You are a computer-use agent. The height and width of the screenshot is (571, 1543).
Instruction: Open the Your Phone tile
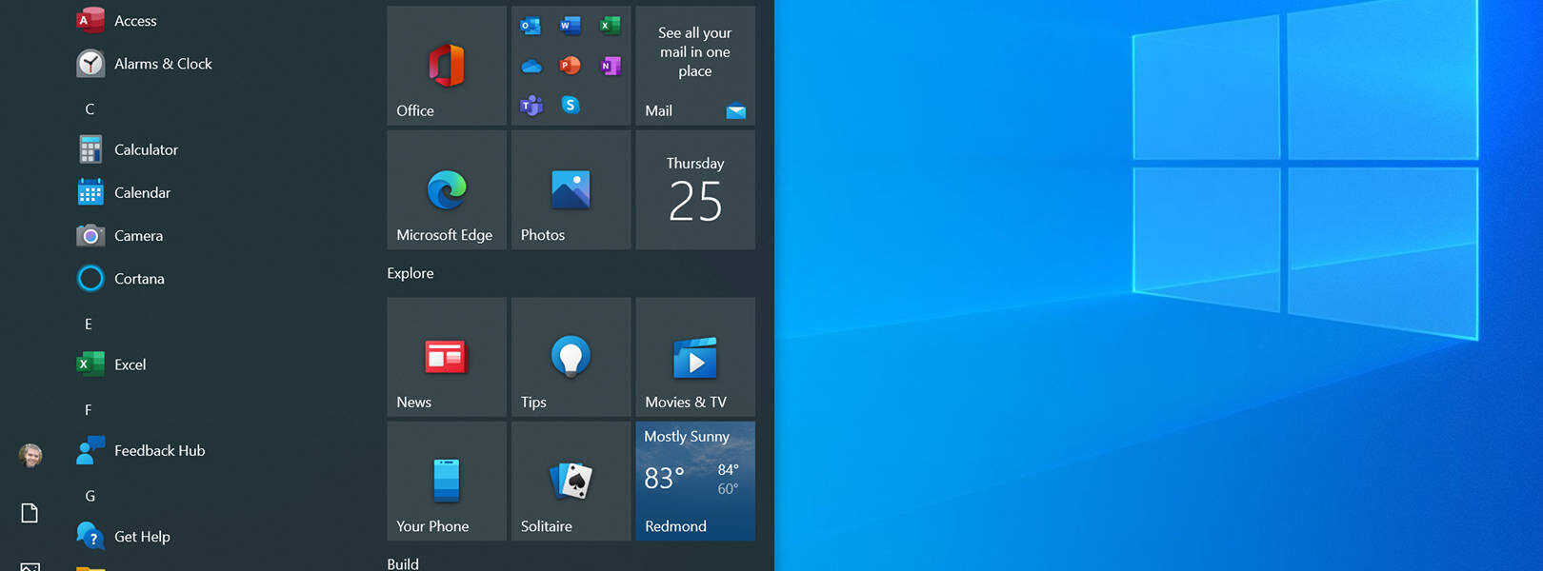point(446,481)
